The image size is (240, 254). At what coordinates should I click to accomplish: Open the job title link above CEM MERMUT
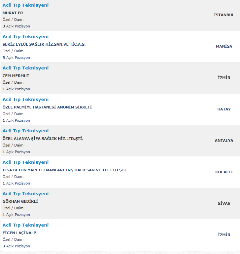click(25, 68)
